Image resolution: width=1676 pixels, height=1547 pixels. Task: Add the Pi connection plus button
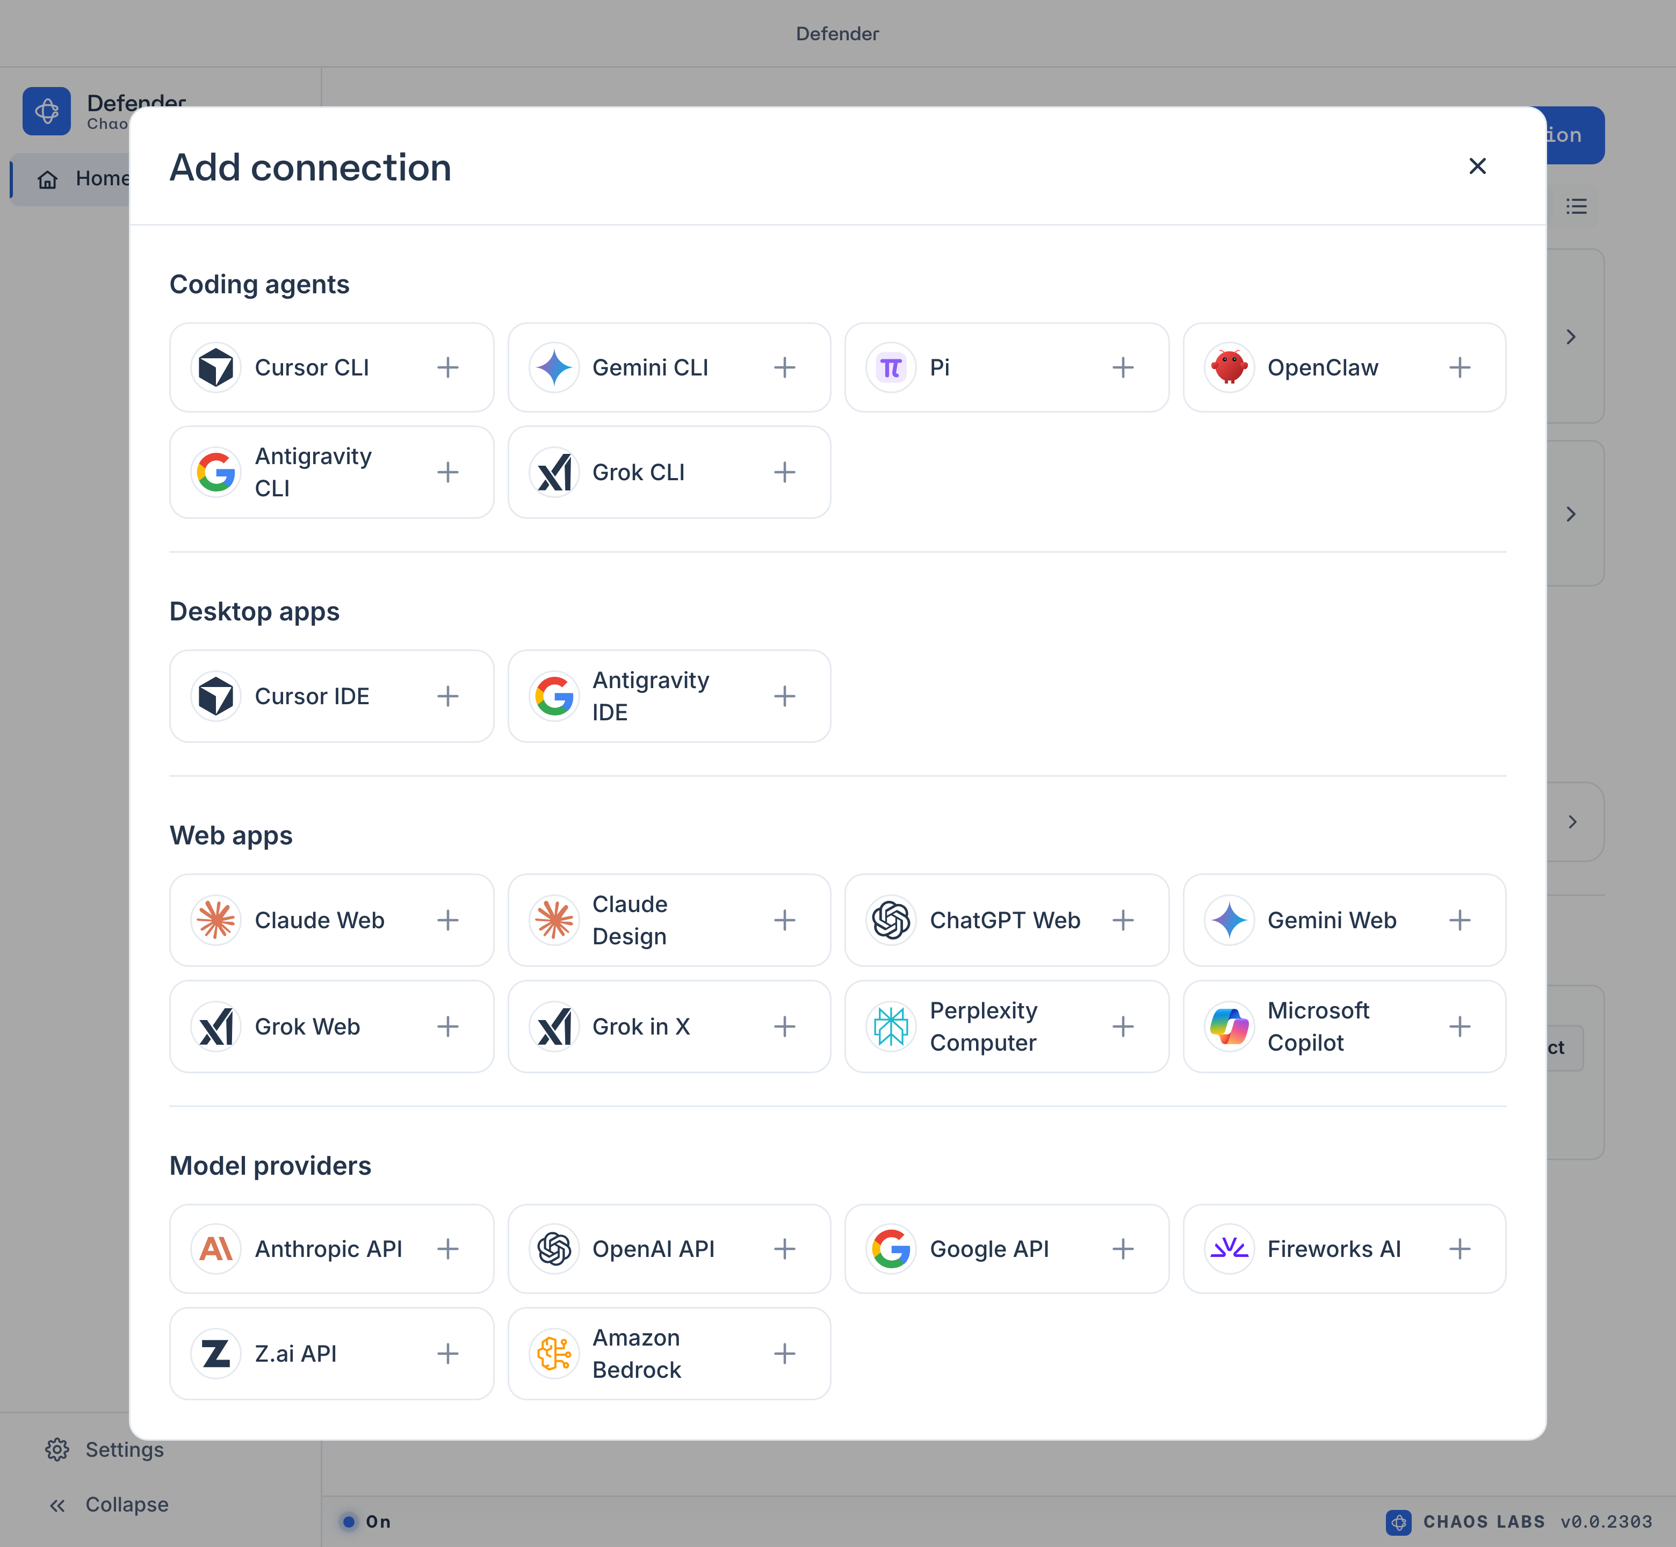pyautogui.click(x=1123, y=367)
